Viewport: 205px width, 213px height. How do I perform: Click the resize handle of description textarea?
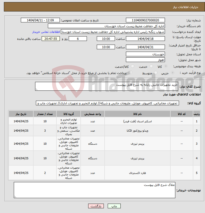[36, 89]
